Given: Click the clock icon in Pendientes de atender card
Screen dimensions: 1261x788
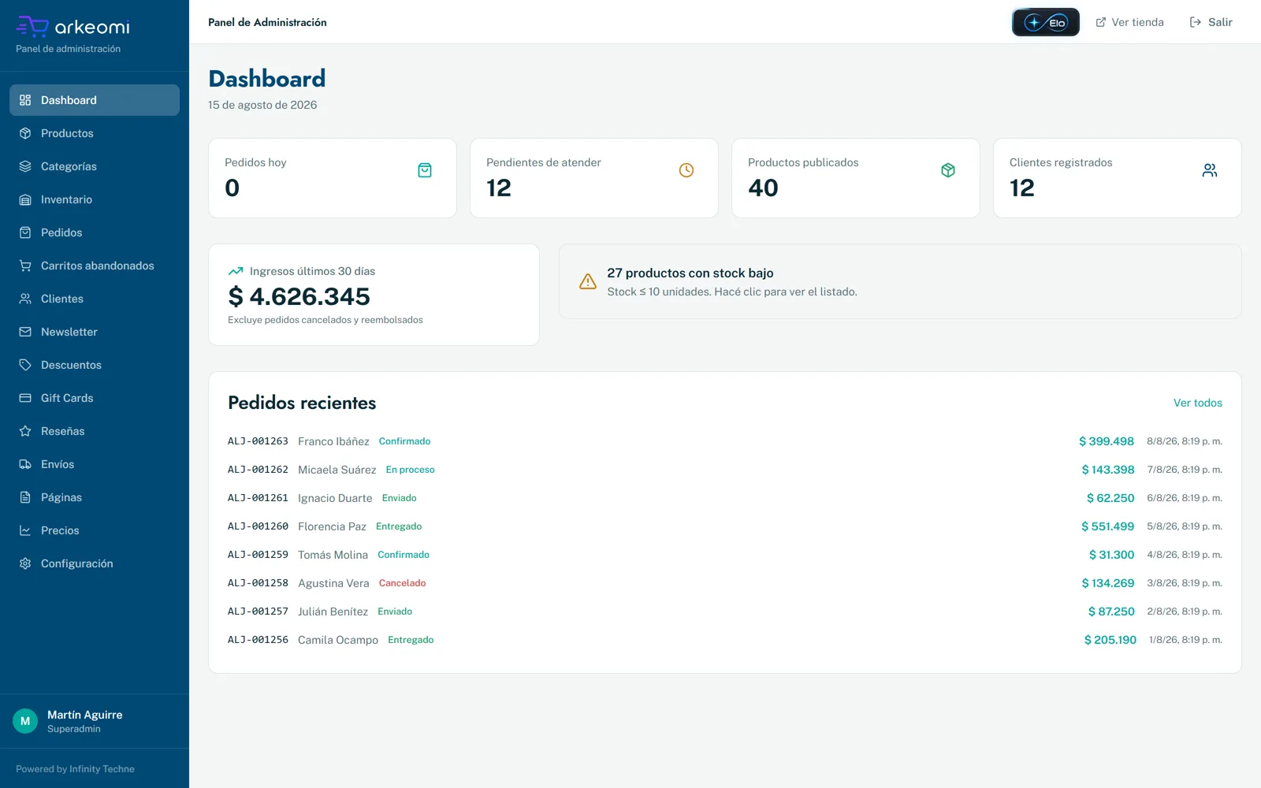Looking at the screenshot, I should (686, 170).
